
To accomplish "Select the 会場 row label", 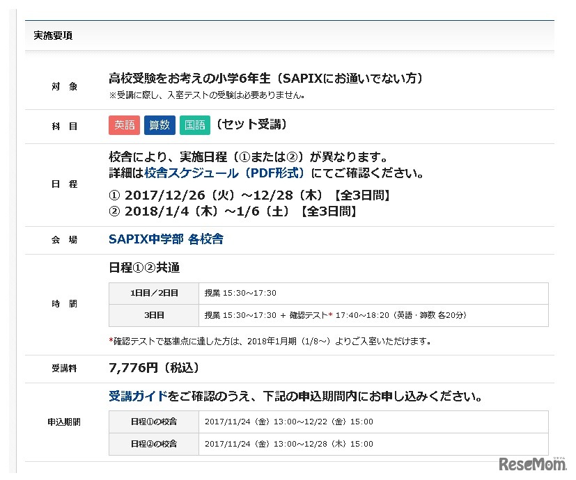I will pos(64,239).
